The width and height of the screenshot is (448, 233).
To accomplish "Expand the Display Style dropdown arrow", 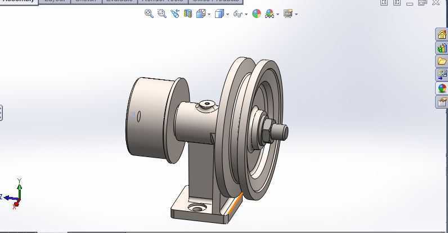I will click(228, 14).
